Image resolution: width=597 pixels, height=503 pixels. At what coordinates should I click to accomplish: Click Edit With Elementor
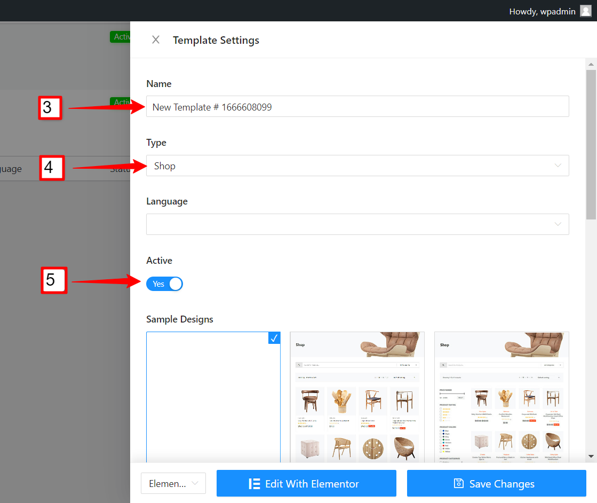306,483
